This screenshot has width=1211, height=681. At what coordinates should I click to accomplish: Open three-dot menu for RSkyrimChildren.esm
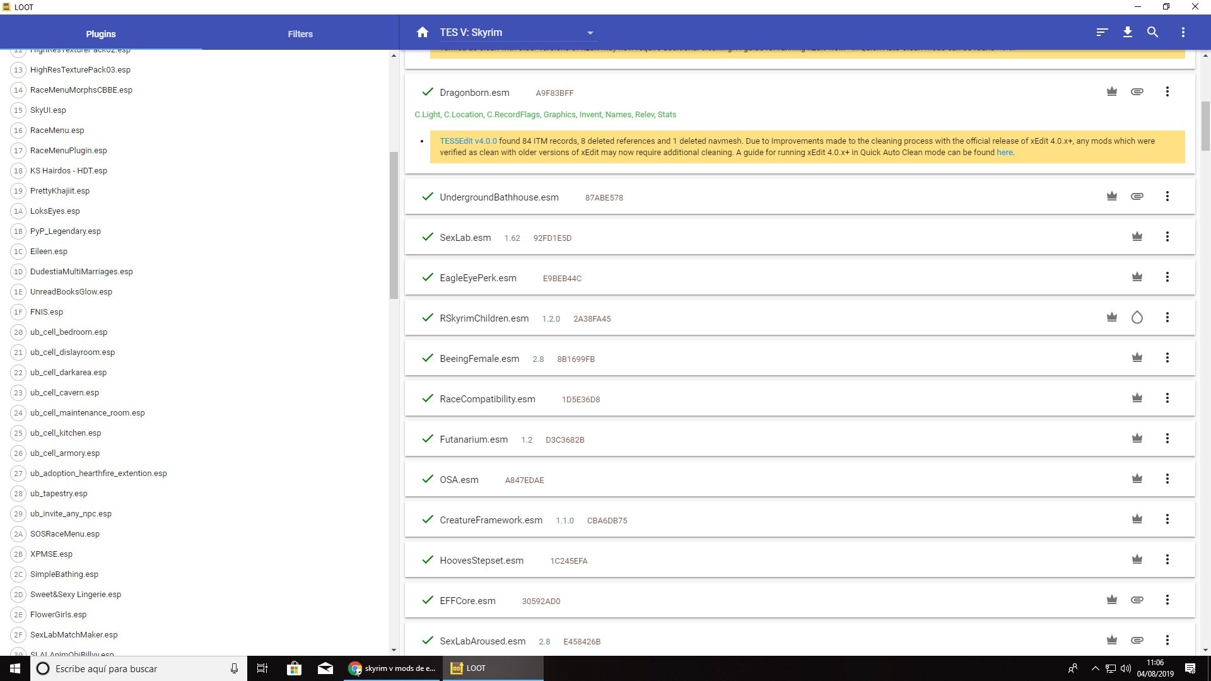1167,317
